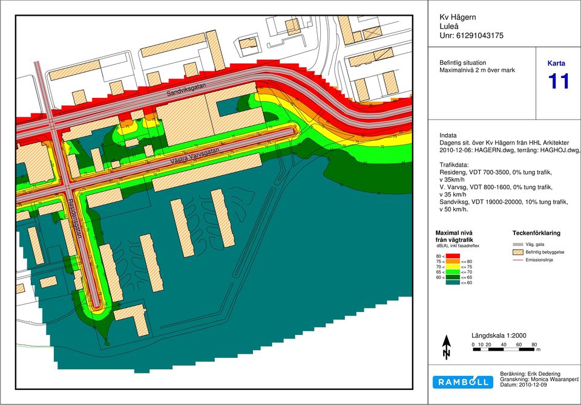Click the hatched Befintlig bebyggelse legend symbol
581x405 pixels.
pyautogui.click(x=517, y=253)
